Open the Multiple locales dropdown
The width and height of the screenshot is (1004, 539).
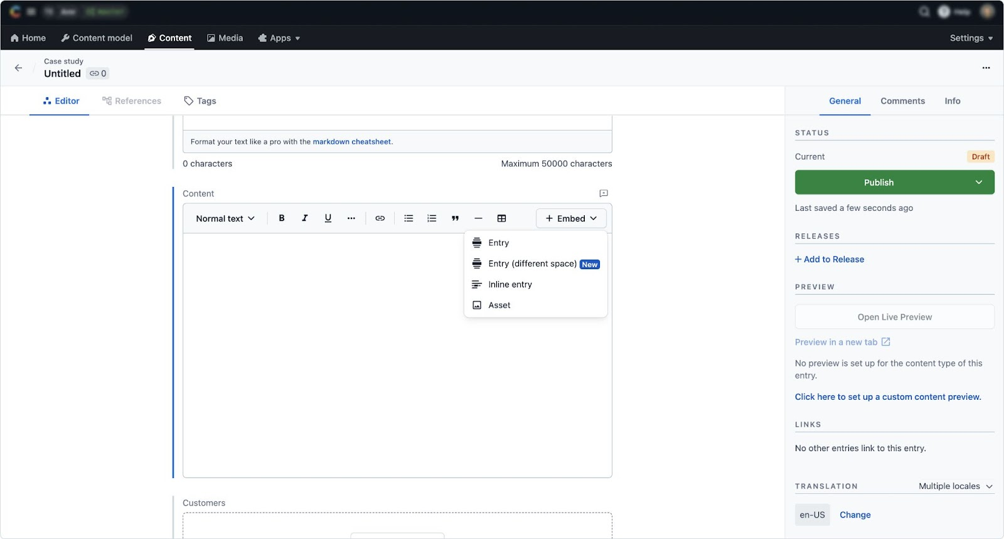tap(956, 486)
